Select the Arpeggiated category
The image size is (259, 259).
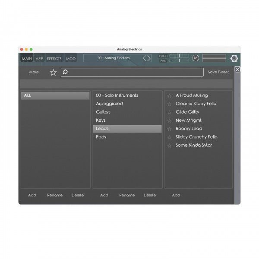(127, 104)
